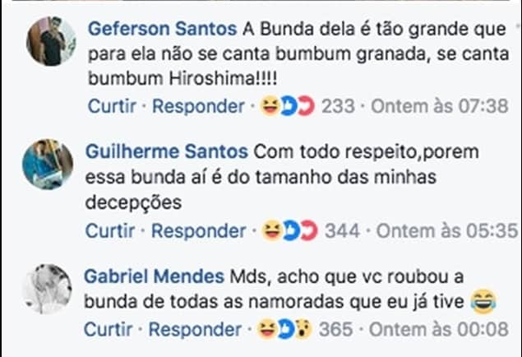Click the haha reaction on Geferson Santos comment

coord(269,106)
